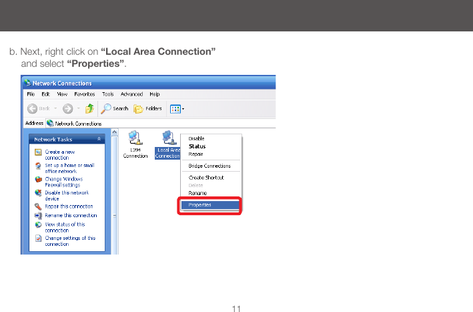This screenshot has height=312, width=473.
Task: Click Change settings of this connection link
Action: click(x=70, y=241)
